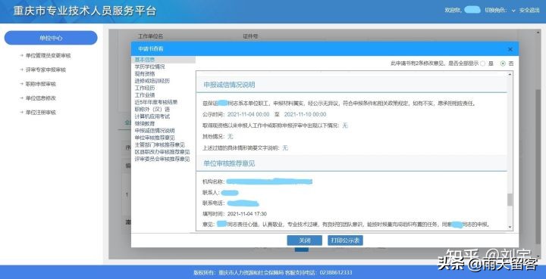Jump to 申报诚信情况说明 in navigation list

pyautogui.click(x=155, y=131)
